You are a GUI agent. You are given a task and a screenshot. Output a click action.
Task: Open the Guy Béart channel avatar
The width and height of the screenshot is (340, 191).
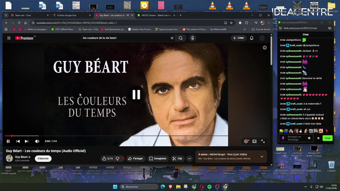pyautogui.click(x=10, y=158)
